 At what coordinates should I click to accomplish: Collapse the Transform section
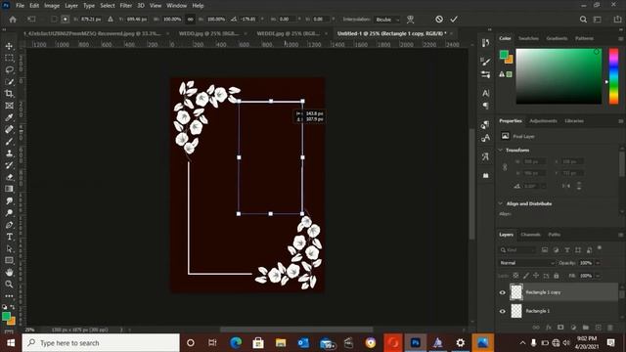coord(501,150)
